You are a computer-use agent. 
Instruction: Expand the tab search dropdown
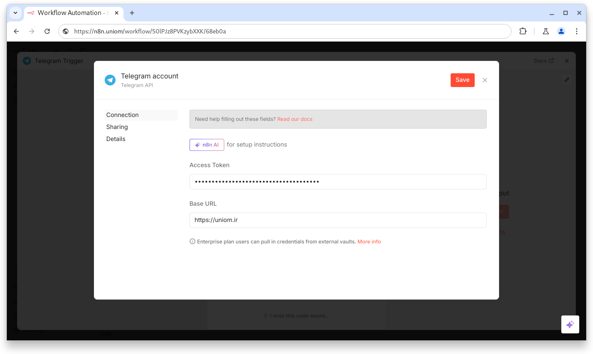coord(15,13)
